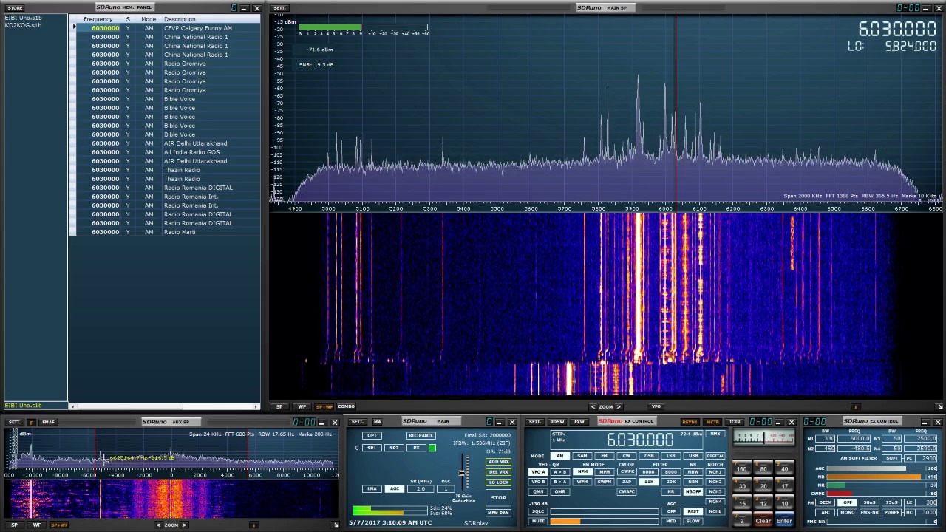The height and width of the screenshot is (532, 946).
Task: Zoom in the main spectrum with the right arrow
Action: [x=619, y=406]
